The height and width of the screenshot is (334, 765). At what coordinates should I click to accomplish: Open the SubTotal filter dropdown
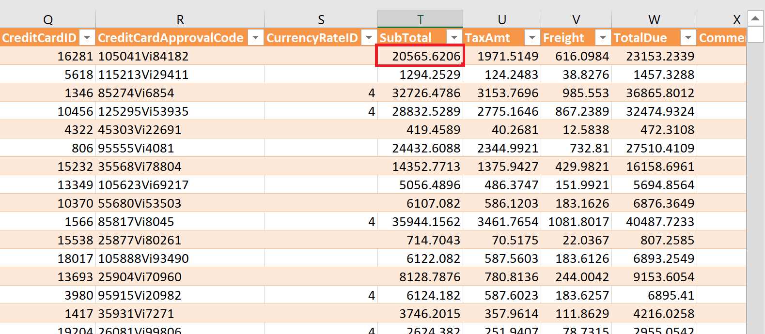(x=454, y=37)
